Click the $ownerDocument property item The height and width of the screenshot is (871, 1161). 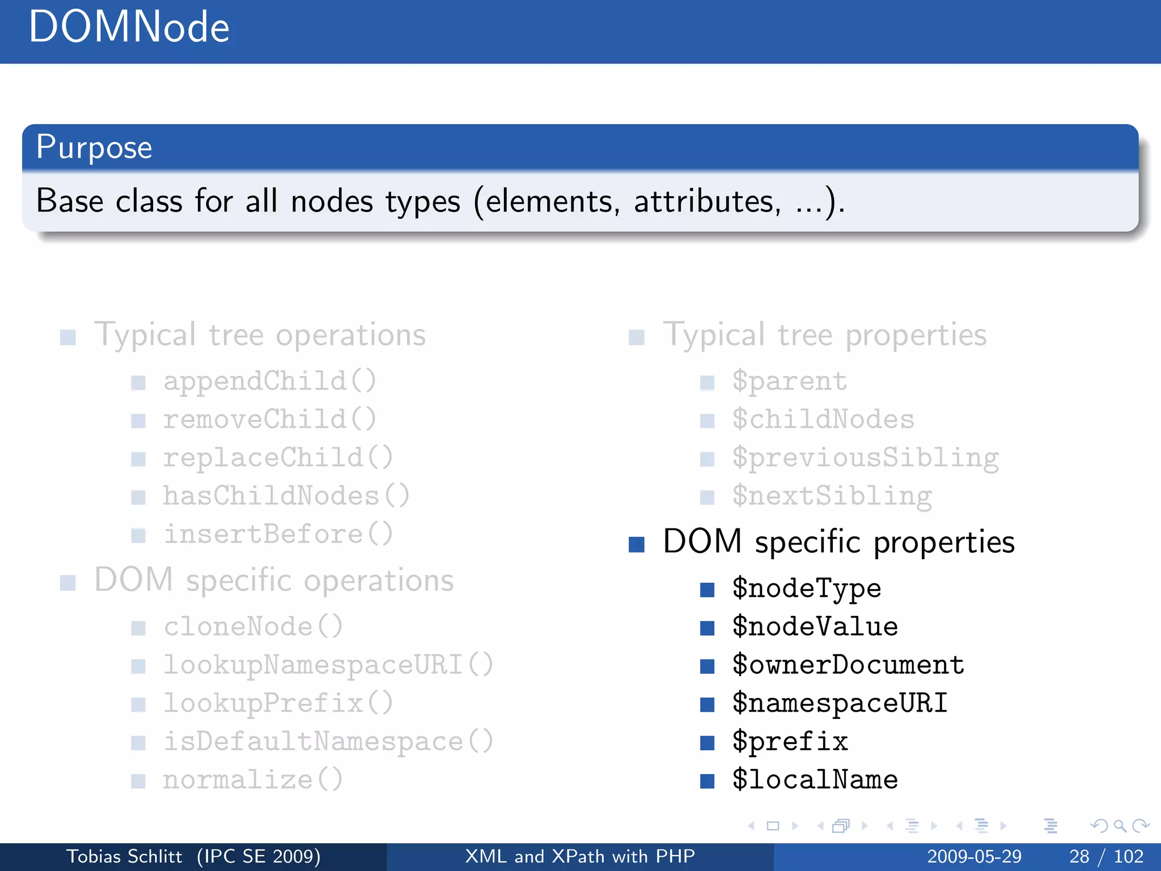click(848, 665)
